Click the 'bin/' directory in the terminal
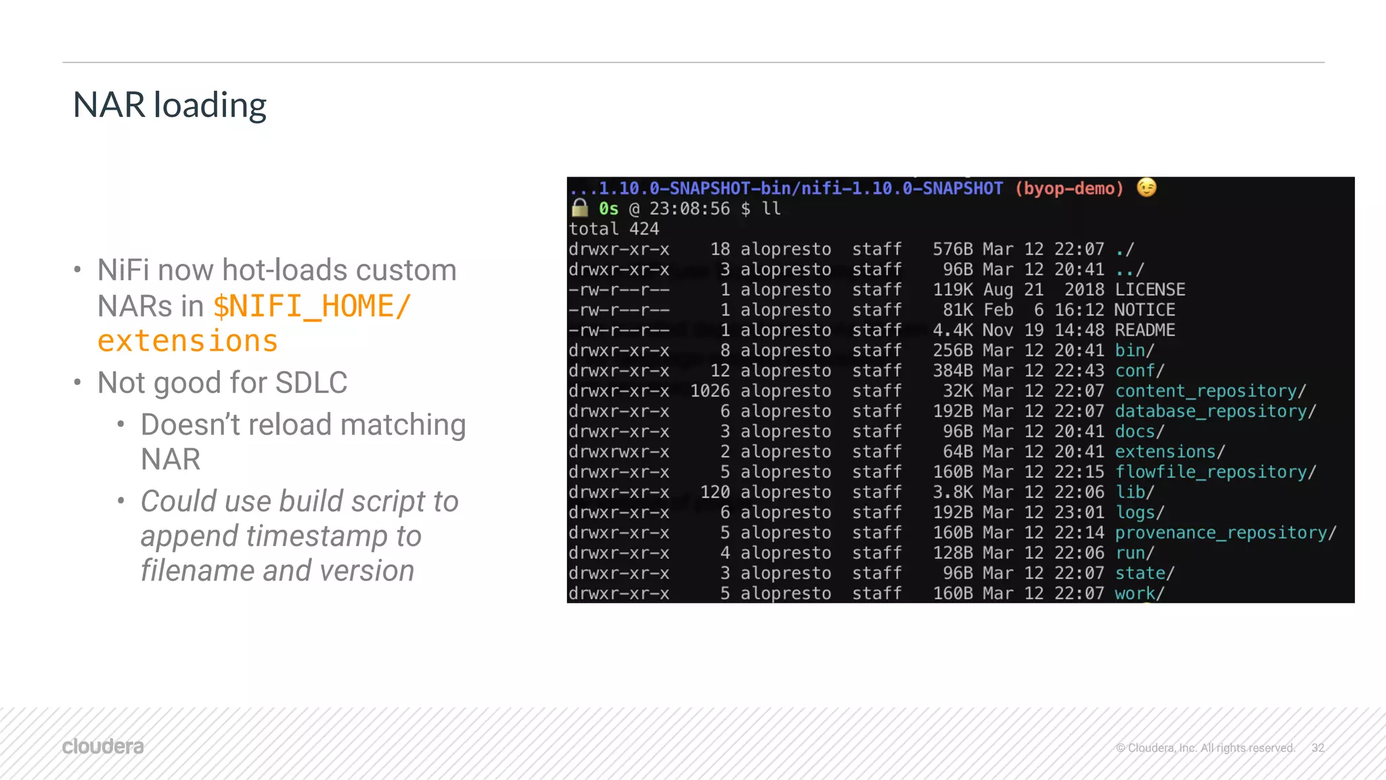The height and width of the screenshot is (780, 1386). click(x=1135, y=350)
